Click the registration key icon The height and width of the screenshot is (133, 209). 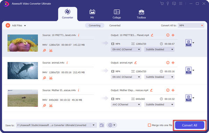click(x=168, y=3)
